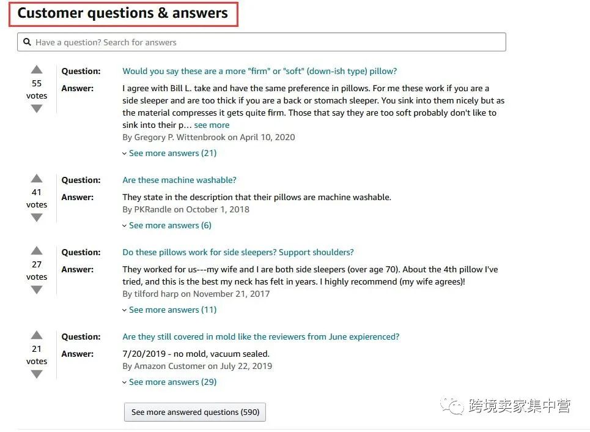Open the 29 answers about mold
This screenshot has width=590, height=432.
169,381
